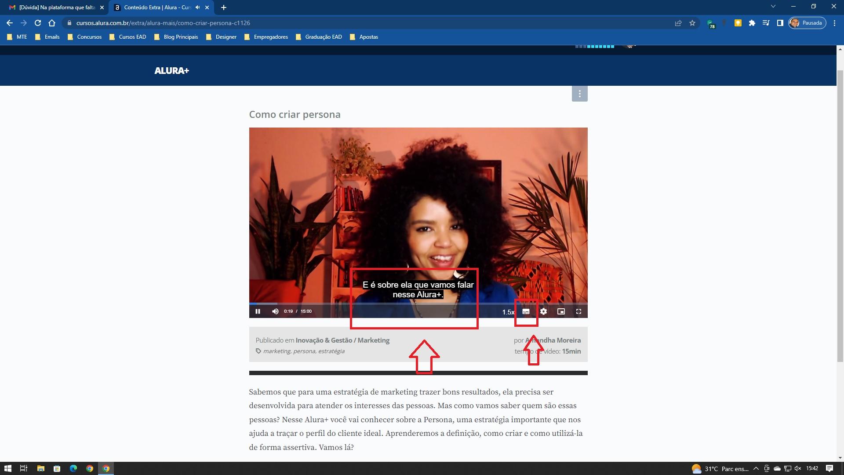Open system volume muted icon
The height and width of the screenshot is (475, 844).
click(x=798, y=468)
